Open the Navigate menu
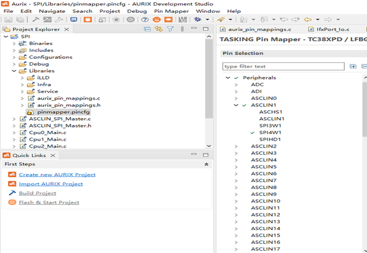367x253 pixels. 52,11
